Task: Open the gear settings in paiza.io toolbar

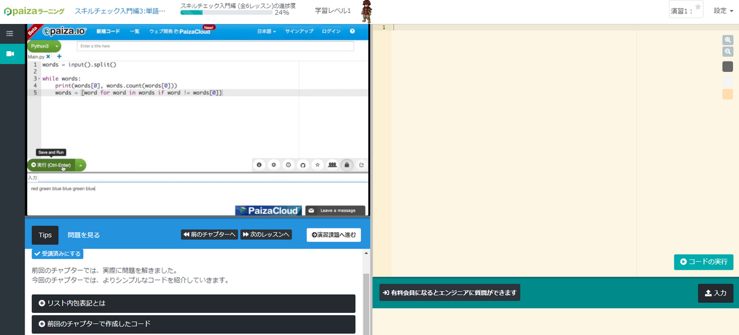Action: 273,165
